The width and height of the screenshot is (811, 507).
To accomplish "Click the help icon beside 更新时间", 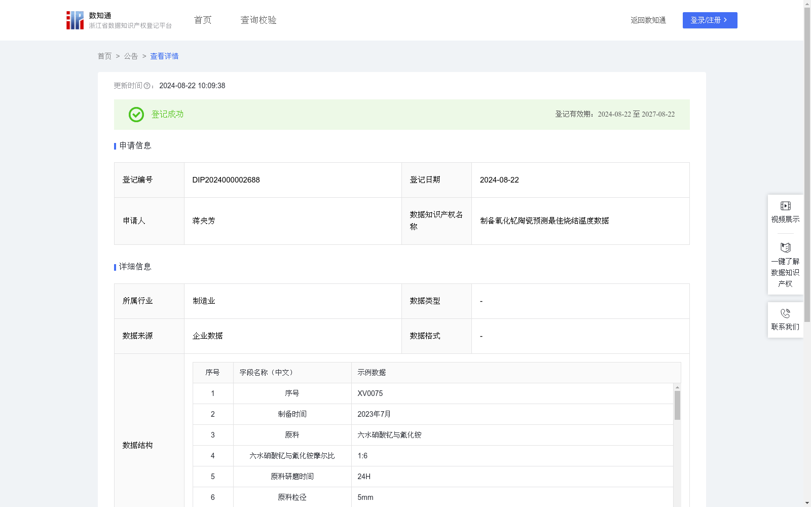I will tap(147, 86).
